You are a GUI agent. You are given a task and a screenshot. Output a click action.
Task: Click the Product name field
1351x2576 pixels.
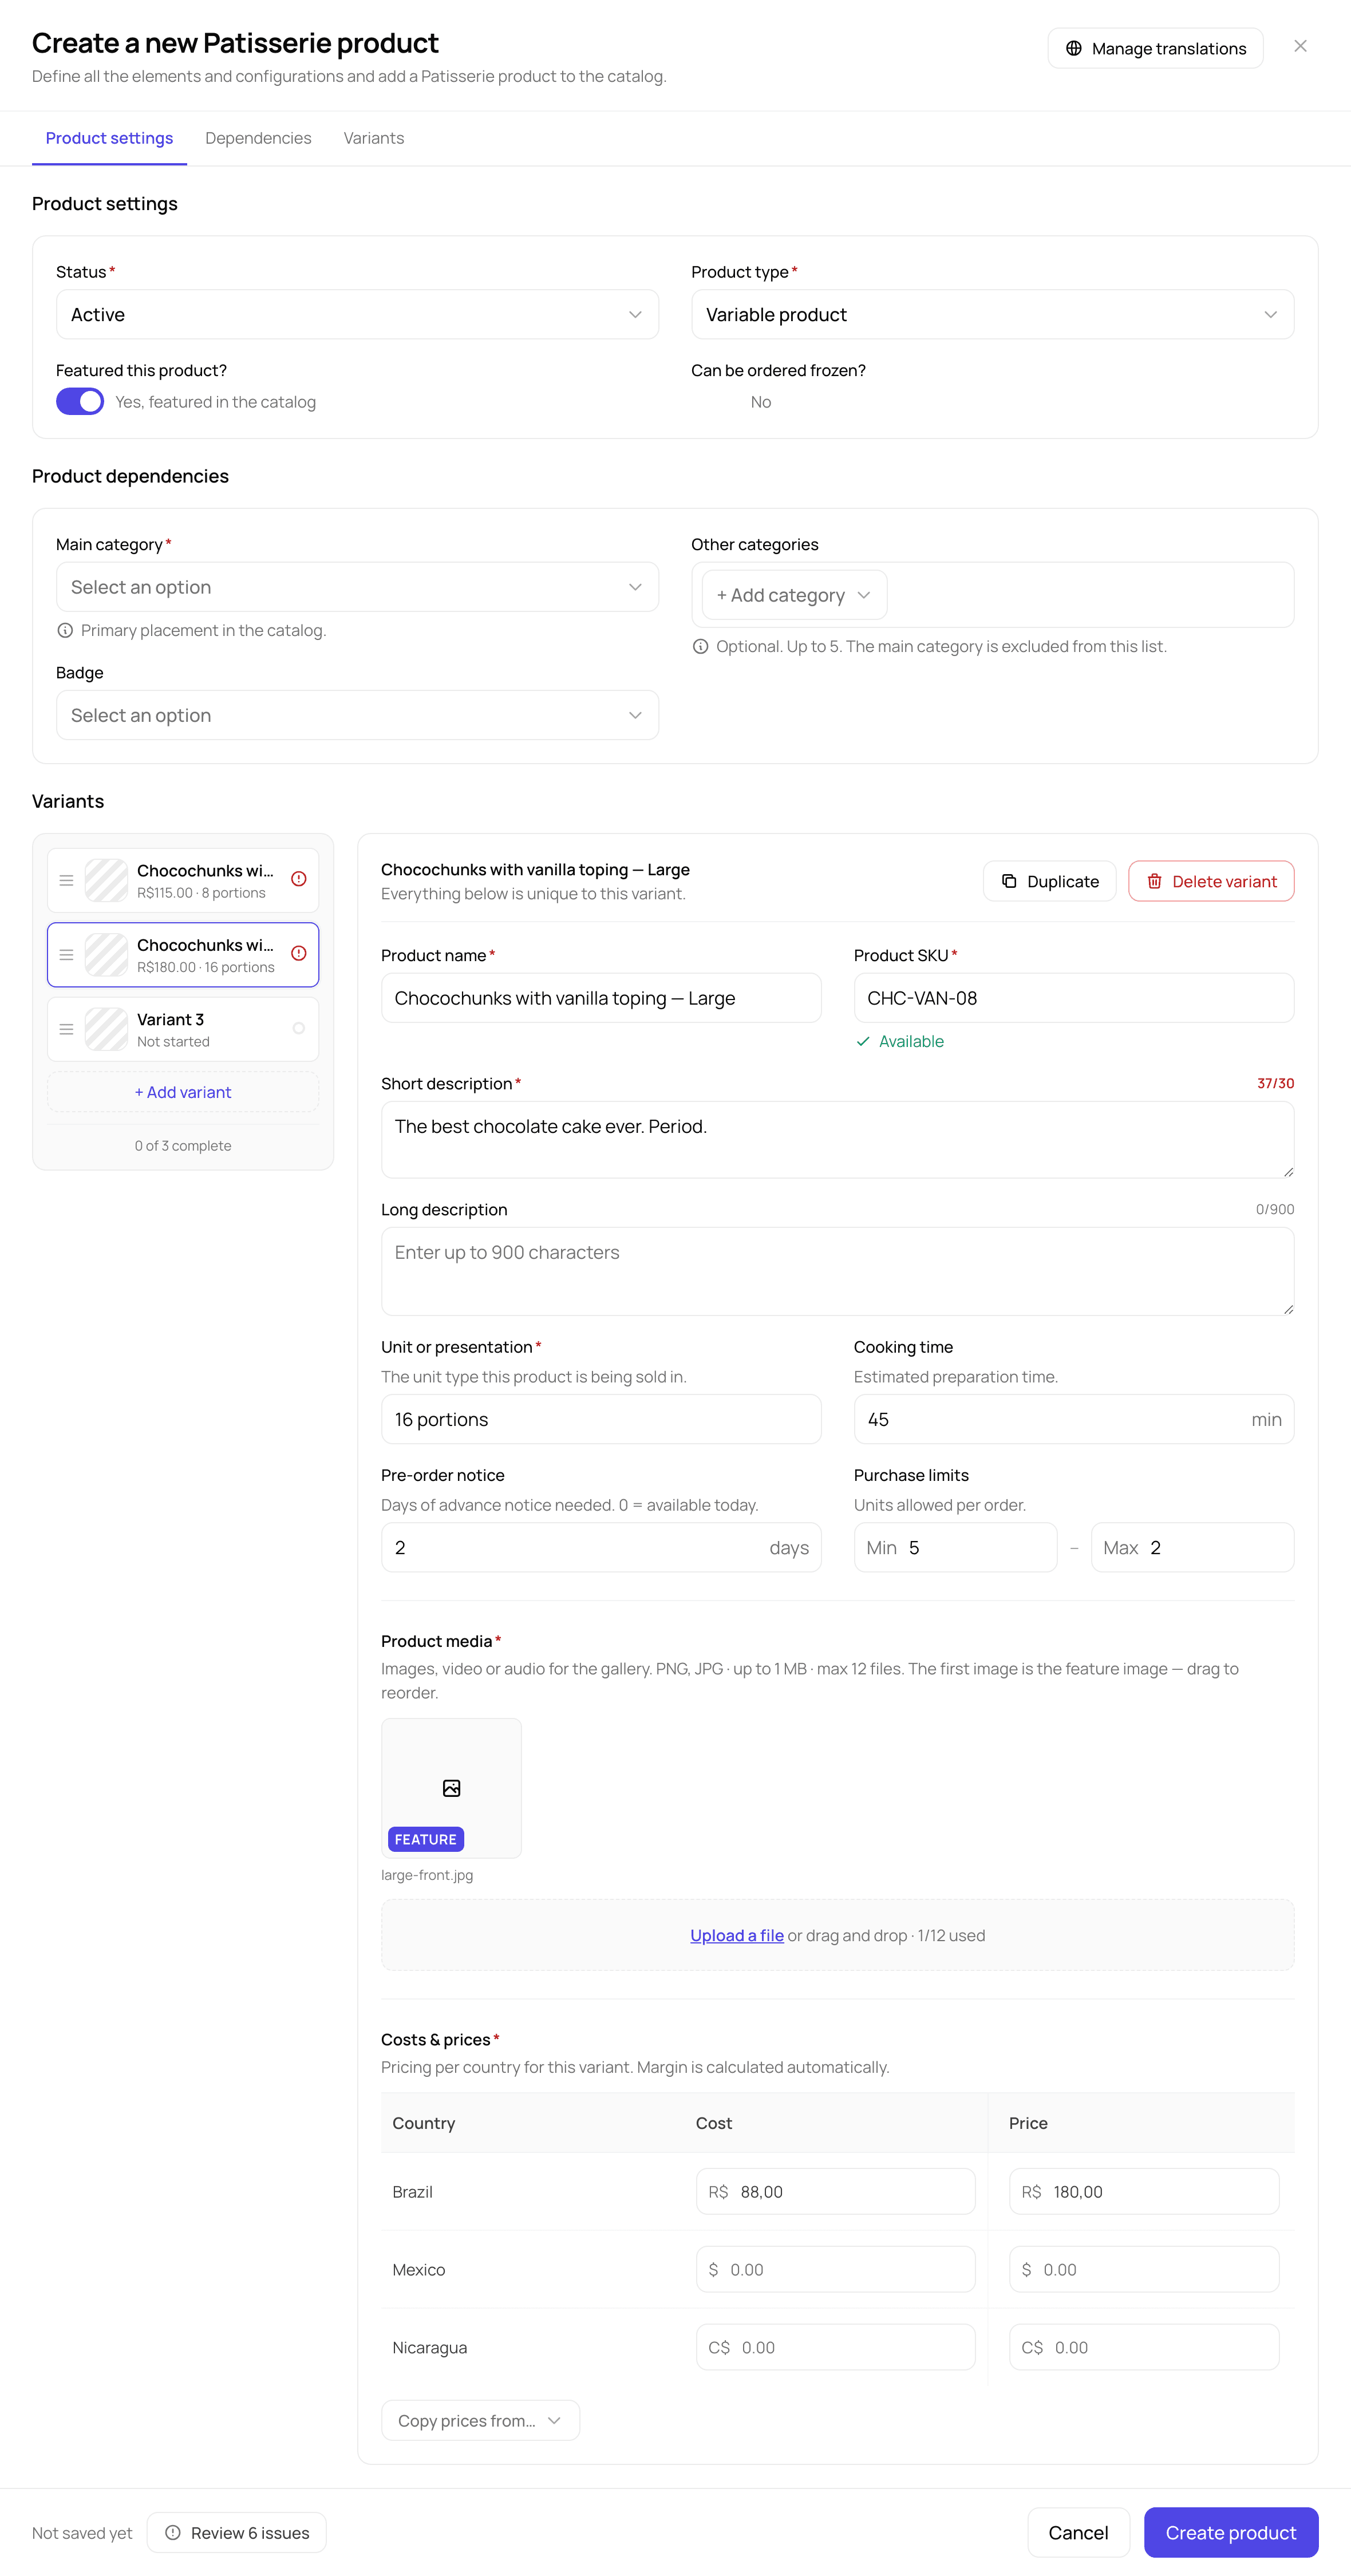point(601,998)
